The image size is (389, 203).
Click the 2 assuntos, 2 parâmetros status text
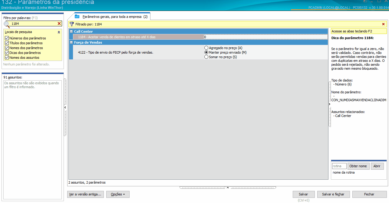pos(87,182)
